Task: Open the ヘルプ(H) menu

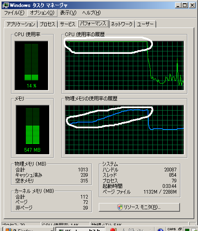Action: (91, 13)
